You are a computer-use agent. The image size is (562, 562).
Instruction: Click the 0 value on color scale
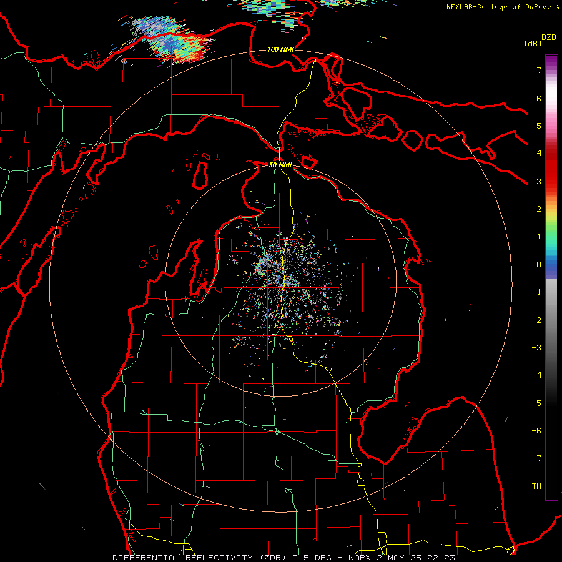[x=539, y=265]
